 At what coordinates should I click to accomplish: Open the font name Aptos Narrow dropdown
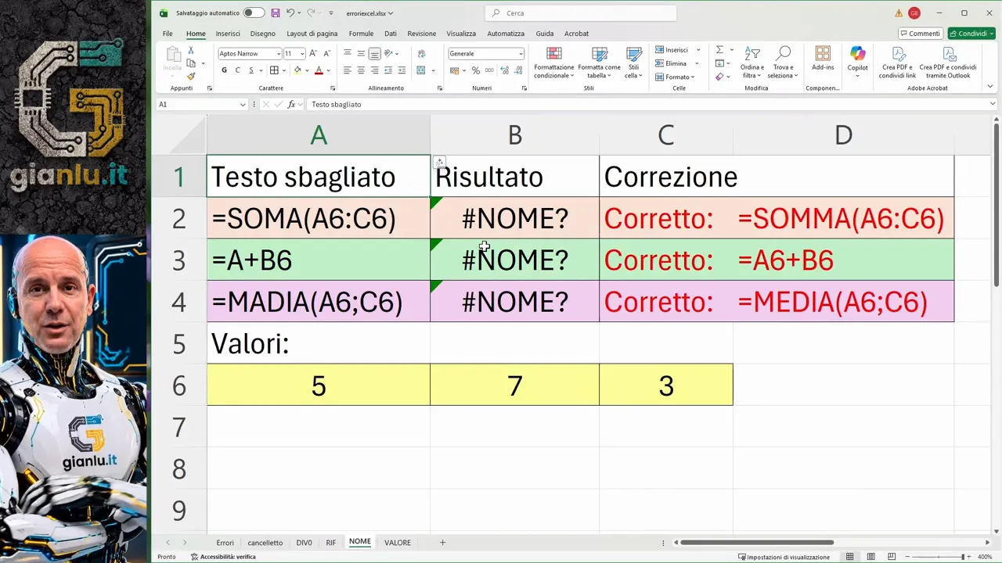coord(278,54)
